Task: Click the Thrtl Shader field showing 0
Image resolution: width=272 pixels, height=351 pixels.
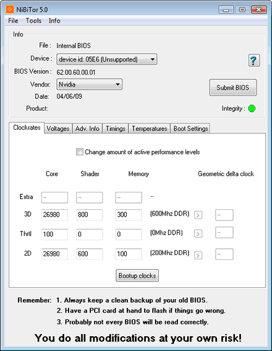Action: tap(90, 235)
